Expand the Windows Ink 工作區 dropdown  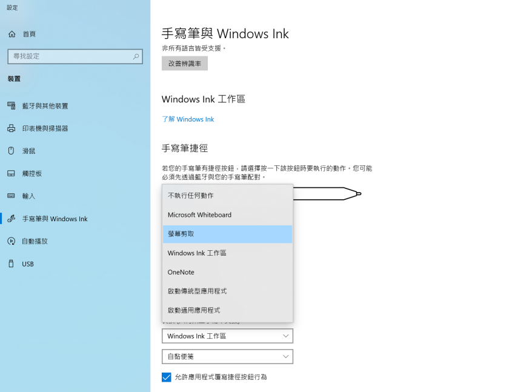click(227, 336)
